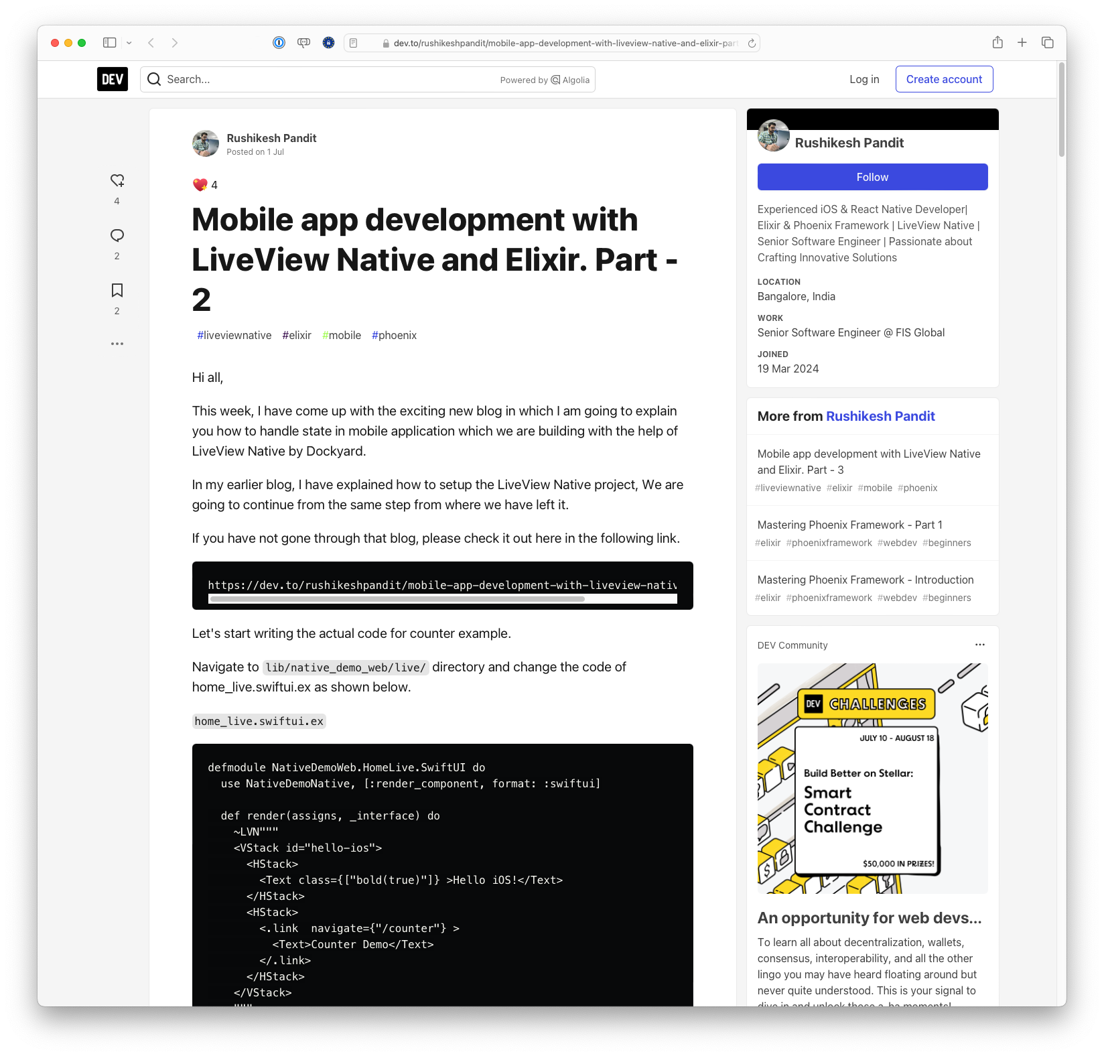Open article options via the ellipsis icon
The image size is (1104, 1056).
117,343
